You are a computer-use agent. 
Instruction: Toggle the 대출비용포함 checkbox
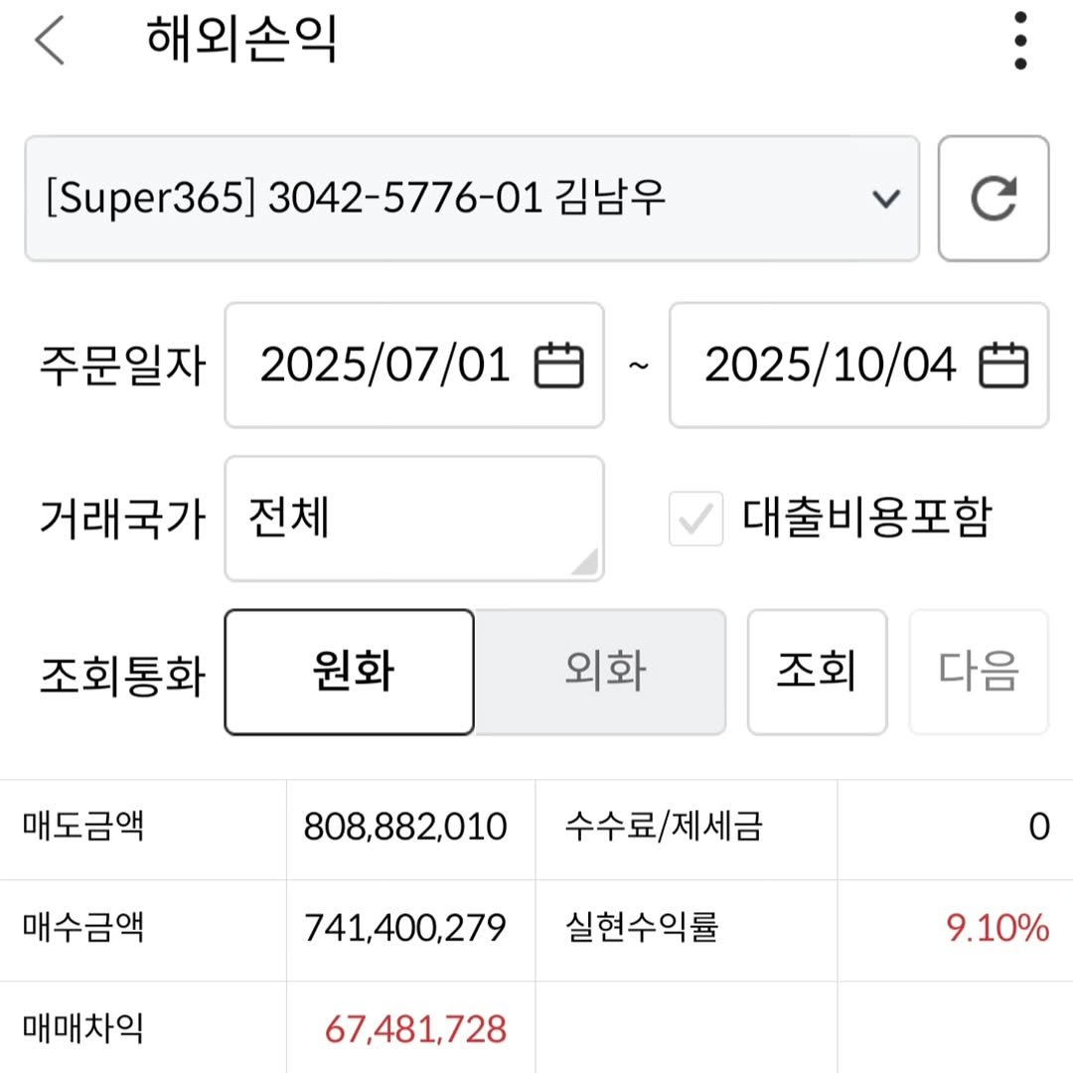pos(695,518)
